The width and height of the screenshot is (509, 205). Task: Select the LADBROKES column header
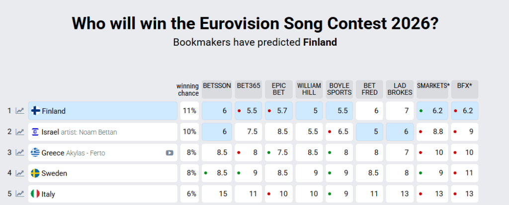[399, 89]
